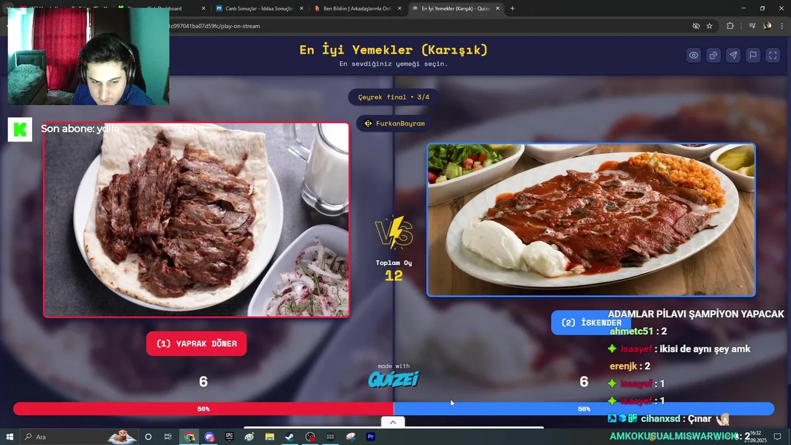Click the Yaprak Döner food image

197,220
